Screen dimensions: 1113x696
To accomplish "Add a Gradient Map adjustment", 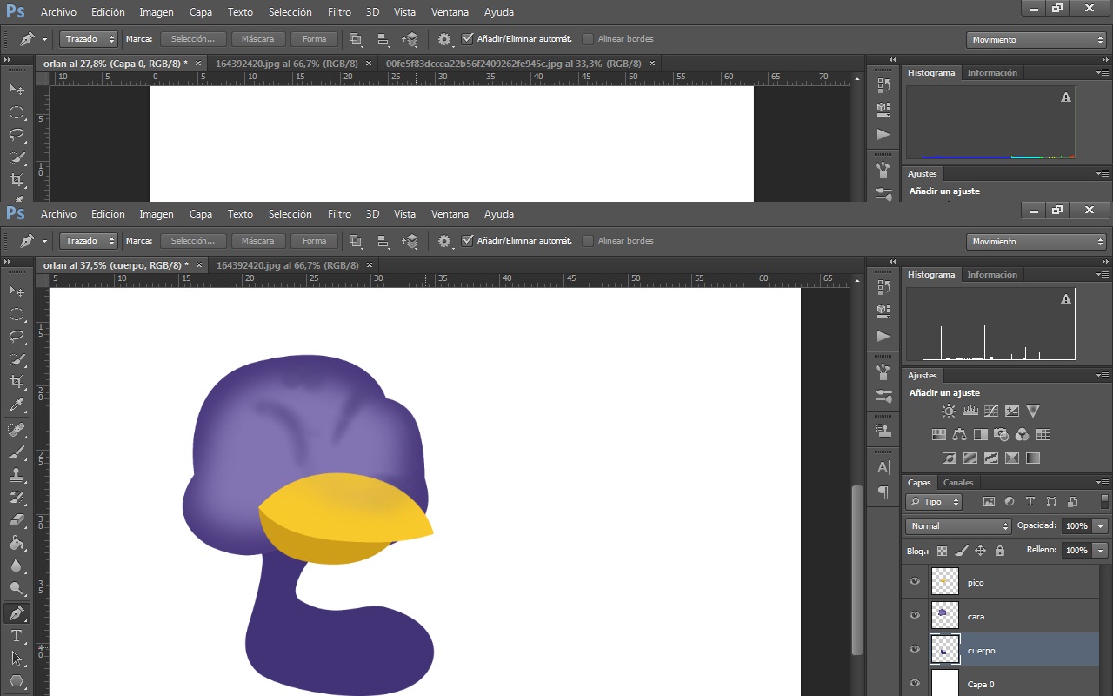I will pyautogui.click(x=1033, y=458).
